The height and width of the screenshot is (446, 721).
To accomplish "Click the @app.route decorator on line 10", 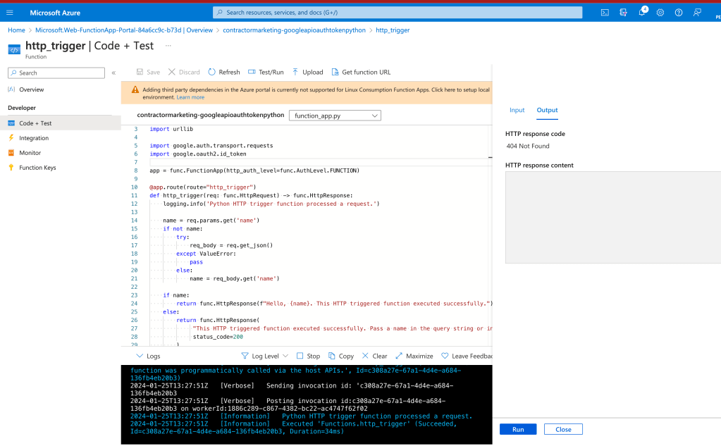I will pos(203,187).
